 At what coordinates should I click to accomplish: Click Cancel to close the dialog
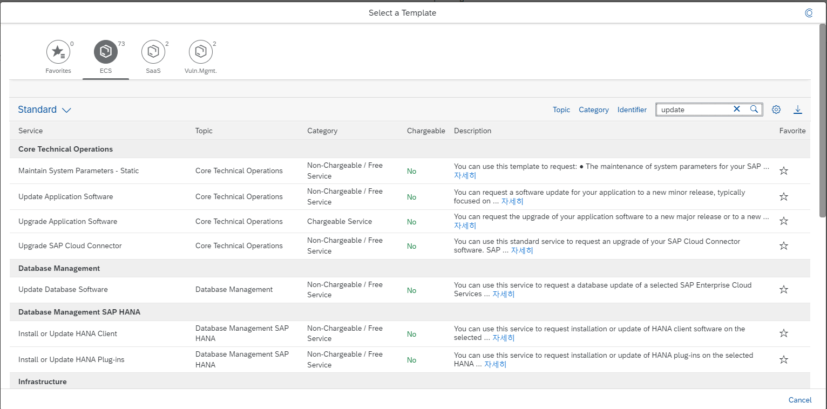[800, 400]
